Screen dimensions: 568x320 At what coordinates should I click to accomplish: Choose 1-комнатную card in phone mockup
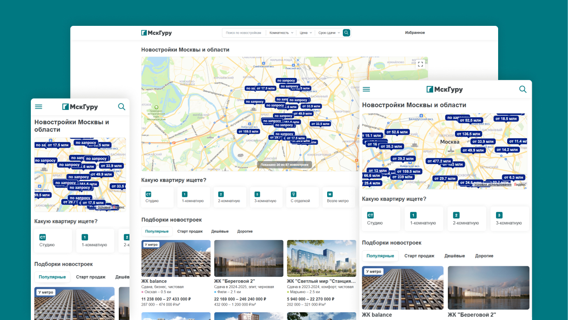click(x=95, y=241)
